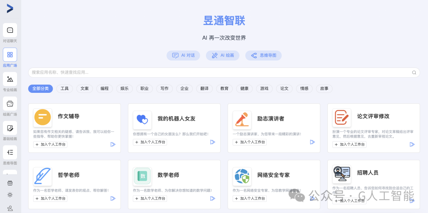The image size is (428, 213).
Task: Open the 对话聊天 sidebar icon
Action: click(x=10, y=30)
